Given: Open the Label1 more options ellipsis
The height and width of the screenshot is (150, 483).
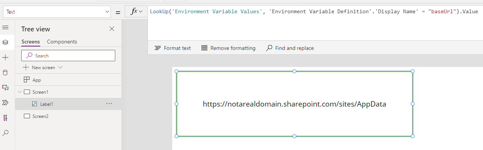Looking at the screenshot, I should pos(109,104).
